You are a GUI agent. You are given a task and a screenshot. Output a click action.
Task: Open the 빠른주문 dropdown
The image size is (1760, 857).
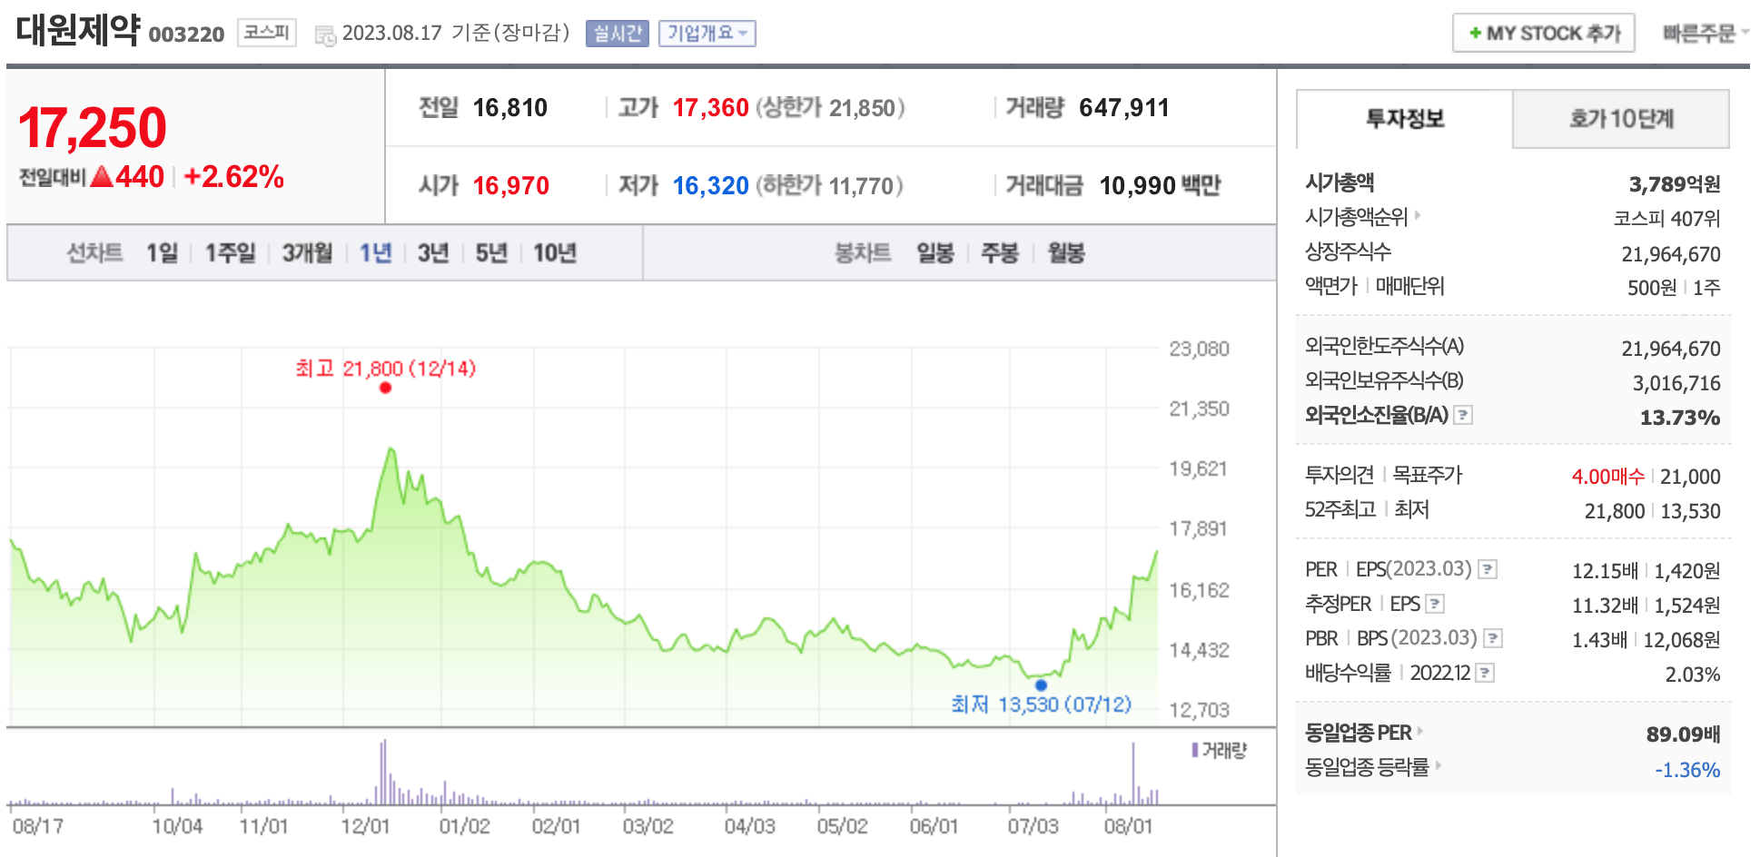pos(1705,34)
